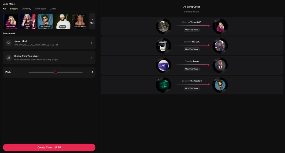The height and width of the screenshot is (153, 285).
Task: Use This Voice for Trump cover
Action: pos(192,69)
